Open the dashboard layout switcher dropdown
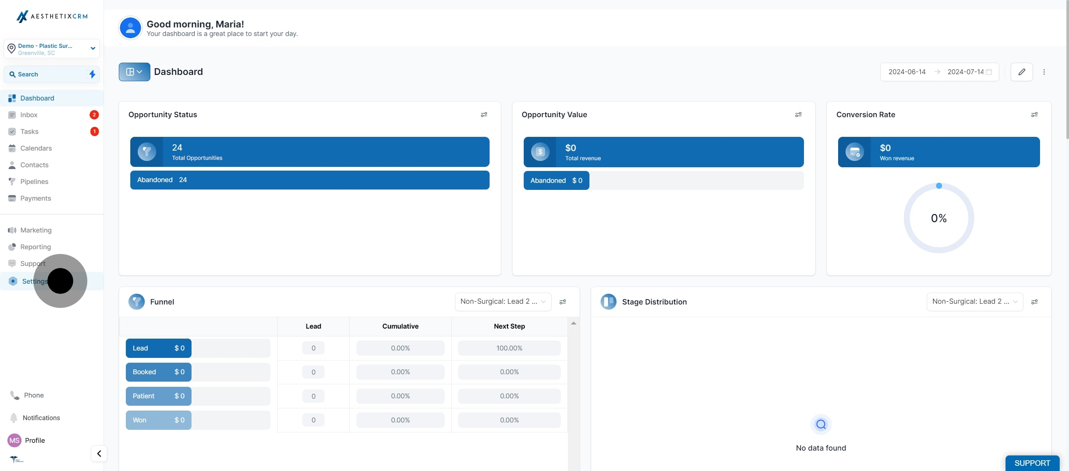The width and height of the screenshot is (1069, 471). click(x=134, y=72)
